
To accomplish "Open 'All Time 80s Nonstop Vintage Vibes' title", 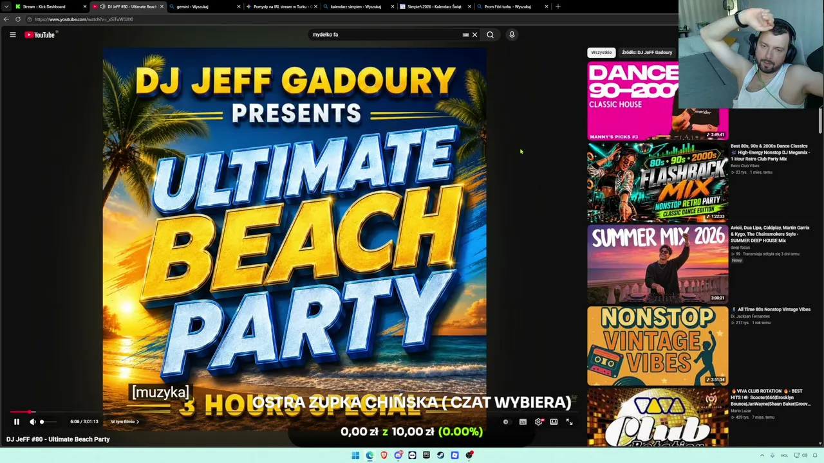I will 771,309.
